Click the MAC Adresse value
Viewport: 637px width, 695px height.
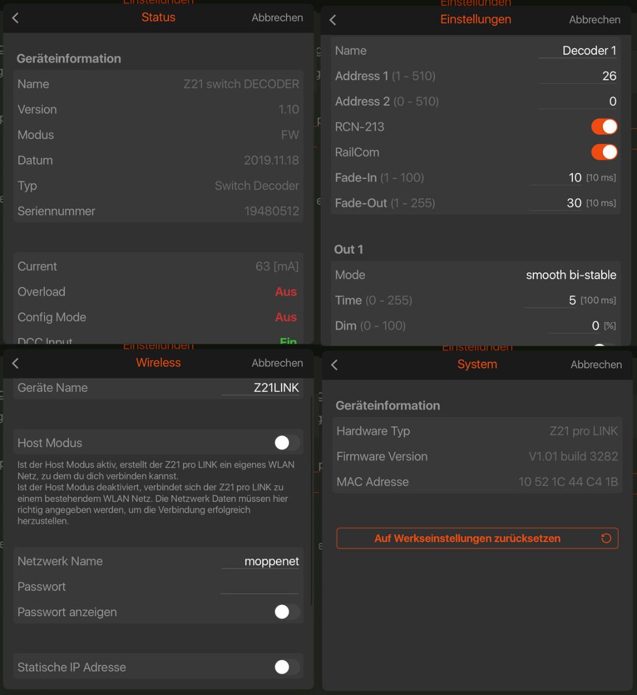(x=568, y=482)
